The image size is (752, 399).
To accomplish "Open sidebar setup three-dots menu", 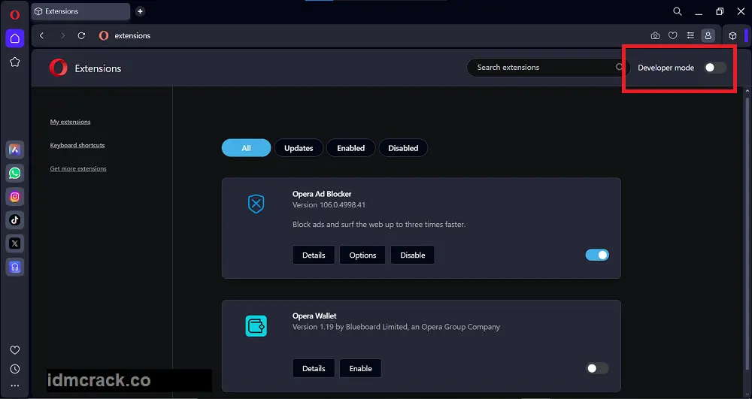I will coord(15,385).
